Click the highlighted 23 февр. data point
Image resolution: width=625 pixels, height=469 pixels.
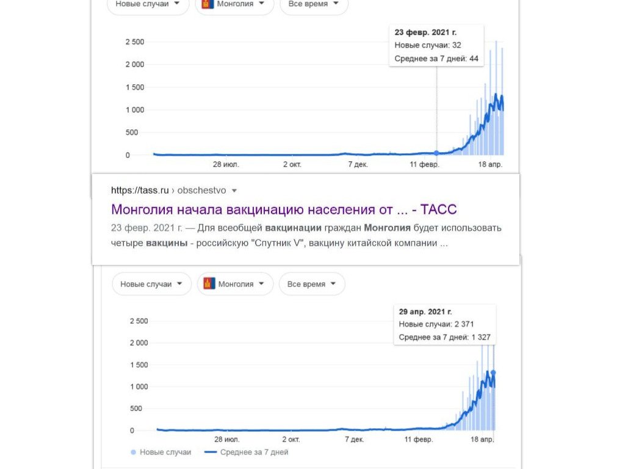pos(436,153)
